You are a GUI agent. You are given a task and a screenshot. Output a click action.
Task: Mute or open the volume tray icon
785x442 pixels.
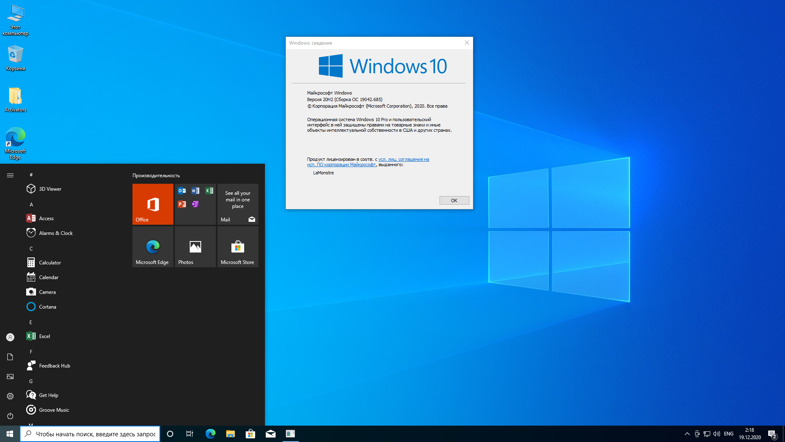point(717,434)
